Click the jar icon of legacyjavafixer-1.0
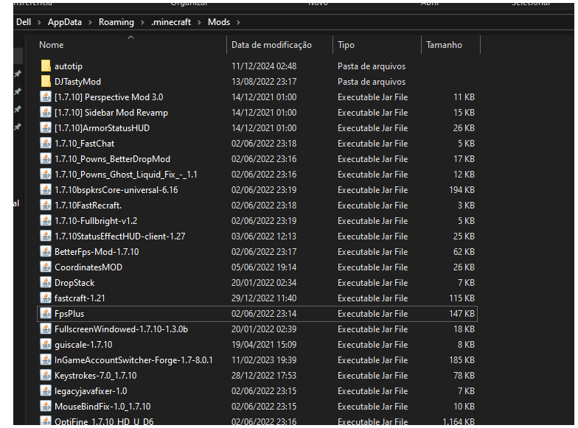The image size is (578, 428). tap(46, 390)
